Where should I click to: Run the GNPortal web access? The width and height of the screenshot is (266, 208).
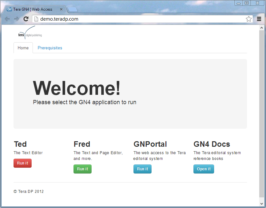pos(143,169)
